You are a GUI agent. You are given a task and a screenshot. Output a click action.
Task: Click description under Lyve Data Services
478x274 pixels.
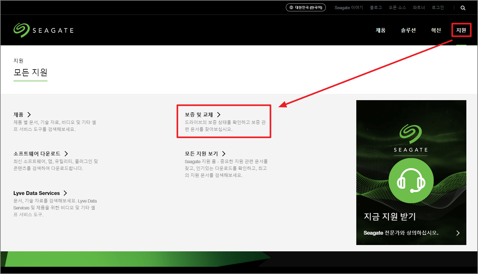pos(55,208)
